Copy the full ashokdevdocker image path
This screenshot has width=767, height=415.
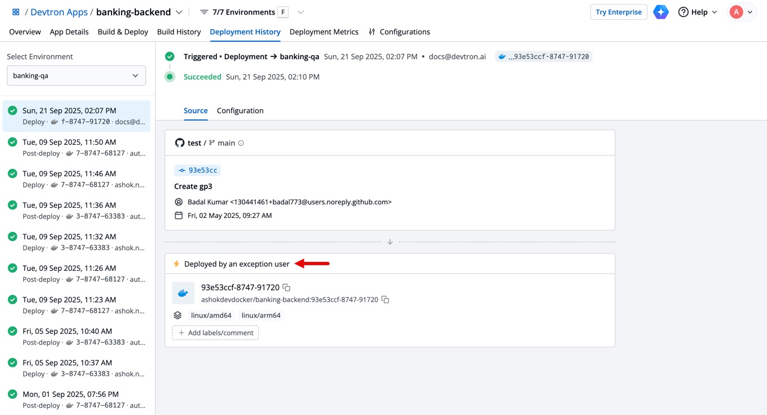point(385,300)
